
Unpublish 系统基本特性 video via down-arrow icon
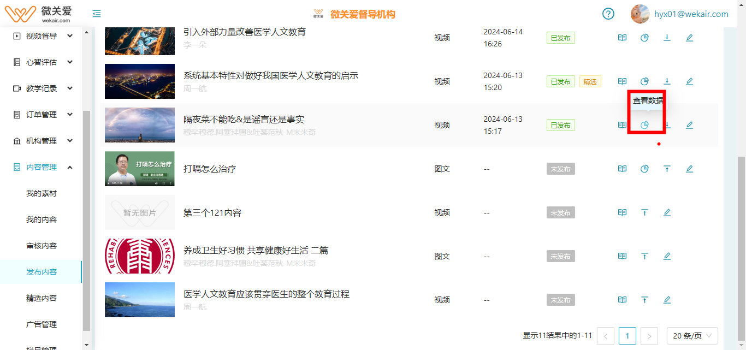pyautogui.click(x=667, y=81)
